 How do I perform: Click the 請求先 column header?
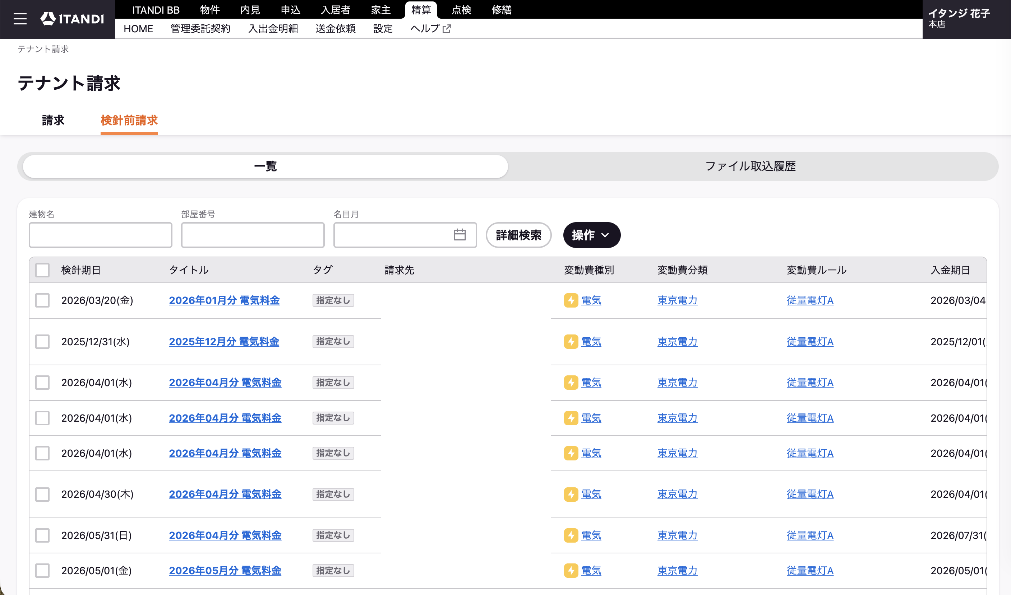400,270
